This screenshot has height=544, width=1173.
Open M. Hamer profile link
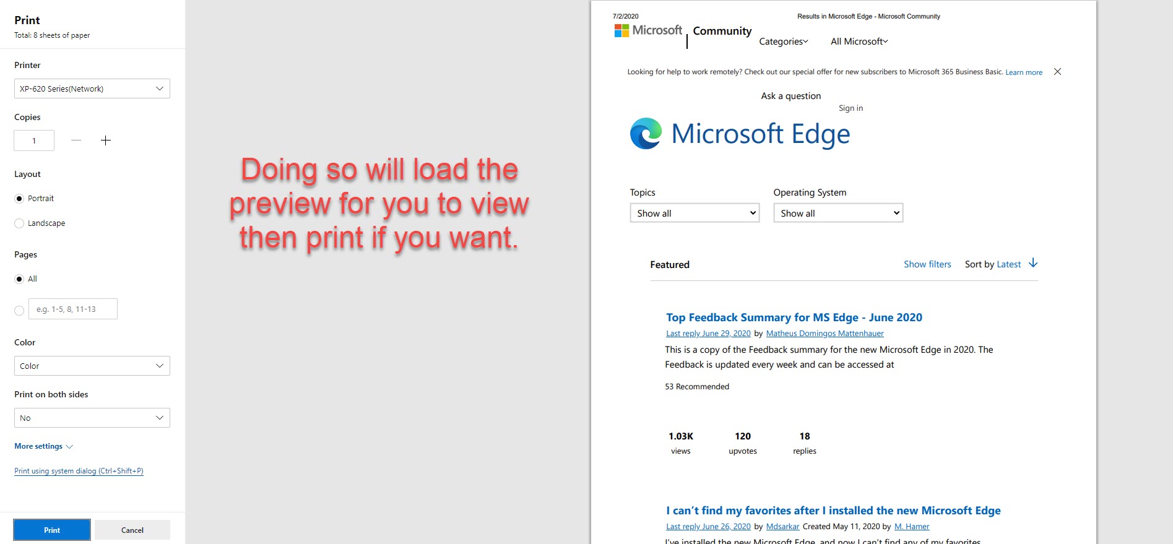tap(912, 527)
